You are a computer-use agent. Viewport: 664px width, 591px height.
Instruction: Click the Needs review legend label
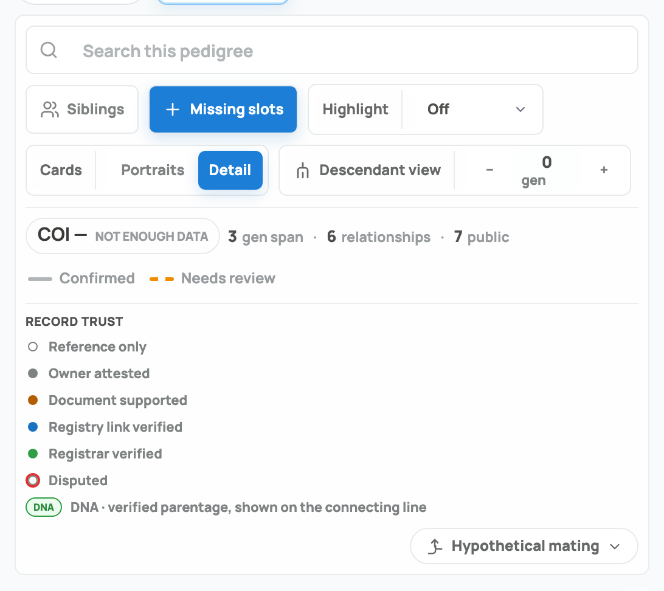[x=228, y=278]
